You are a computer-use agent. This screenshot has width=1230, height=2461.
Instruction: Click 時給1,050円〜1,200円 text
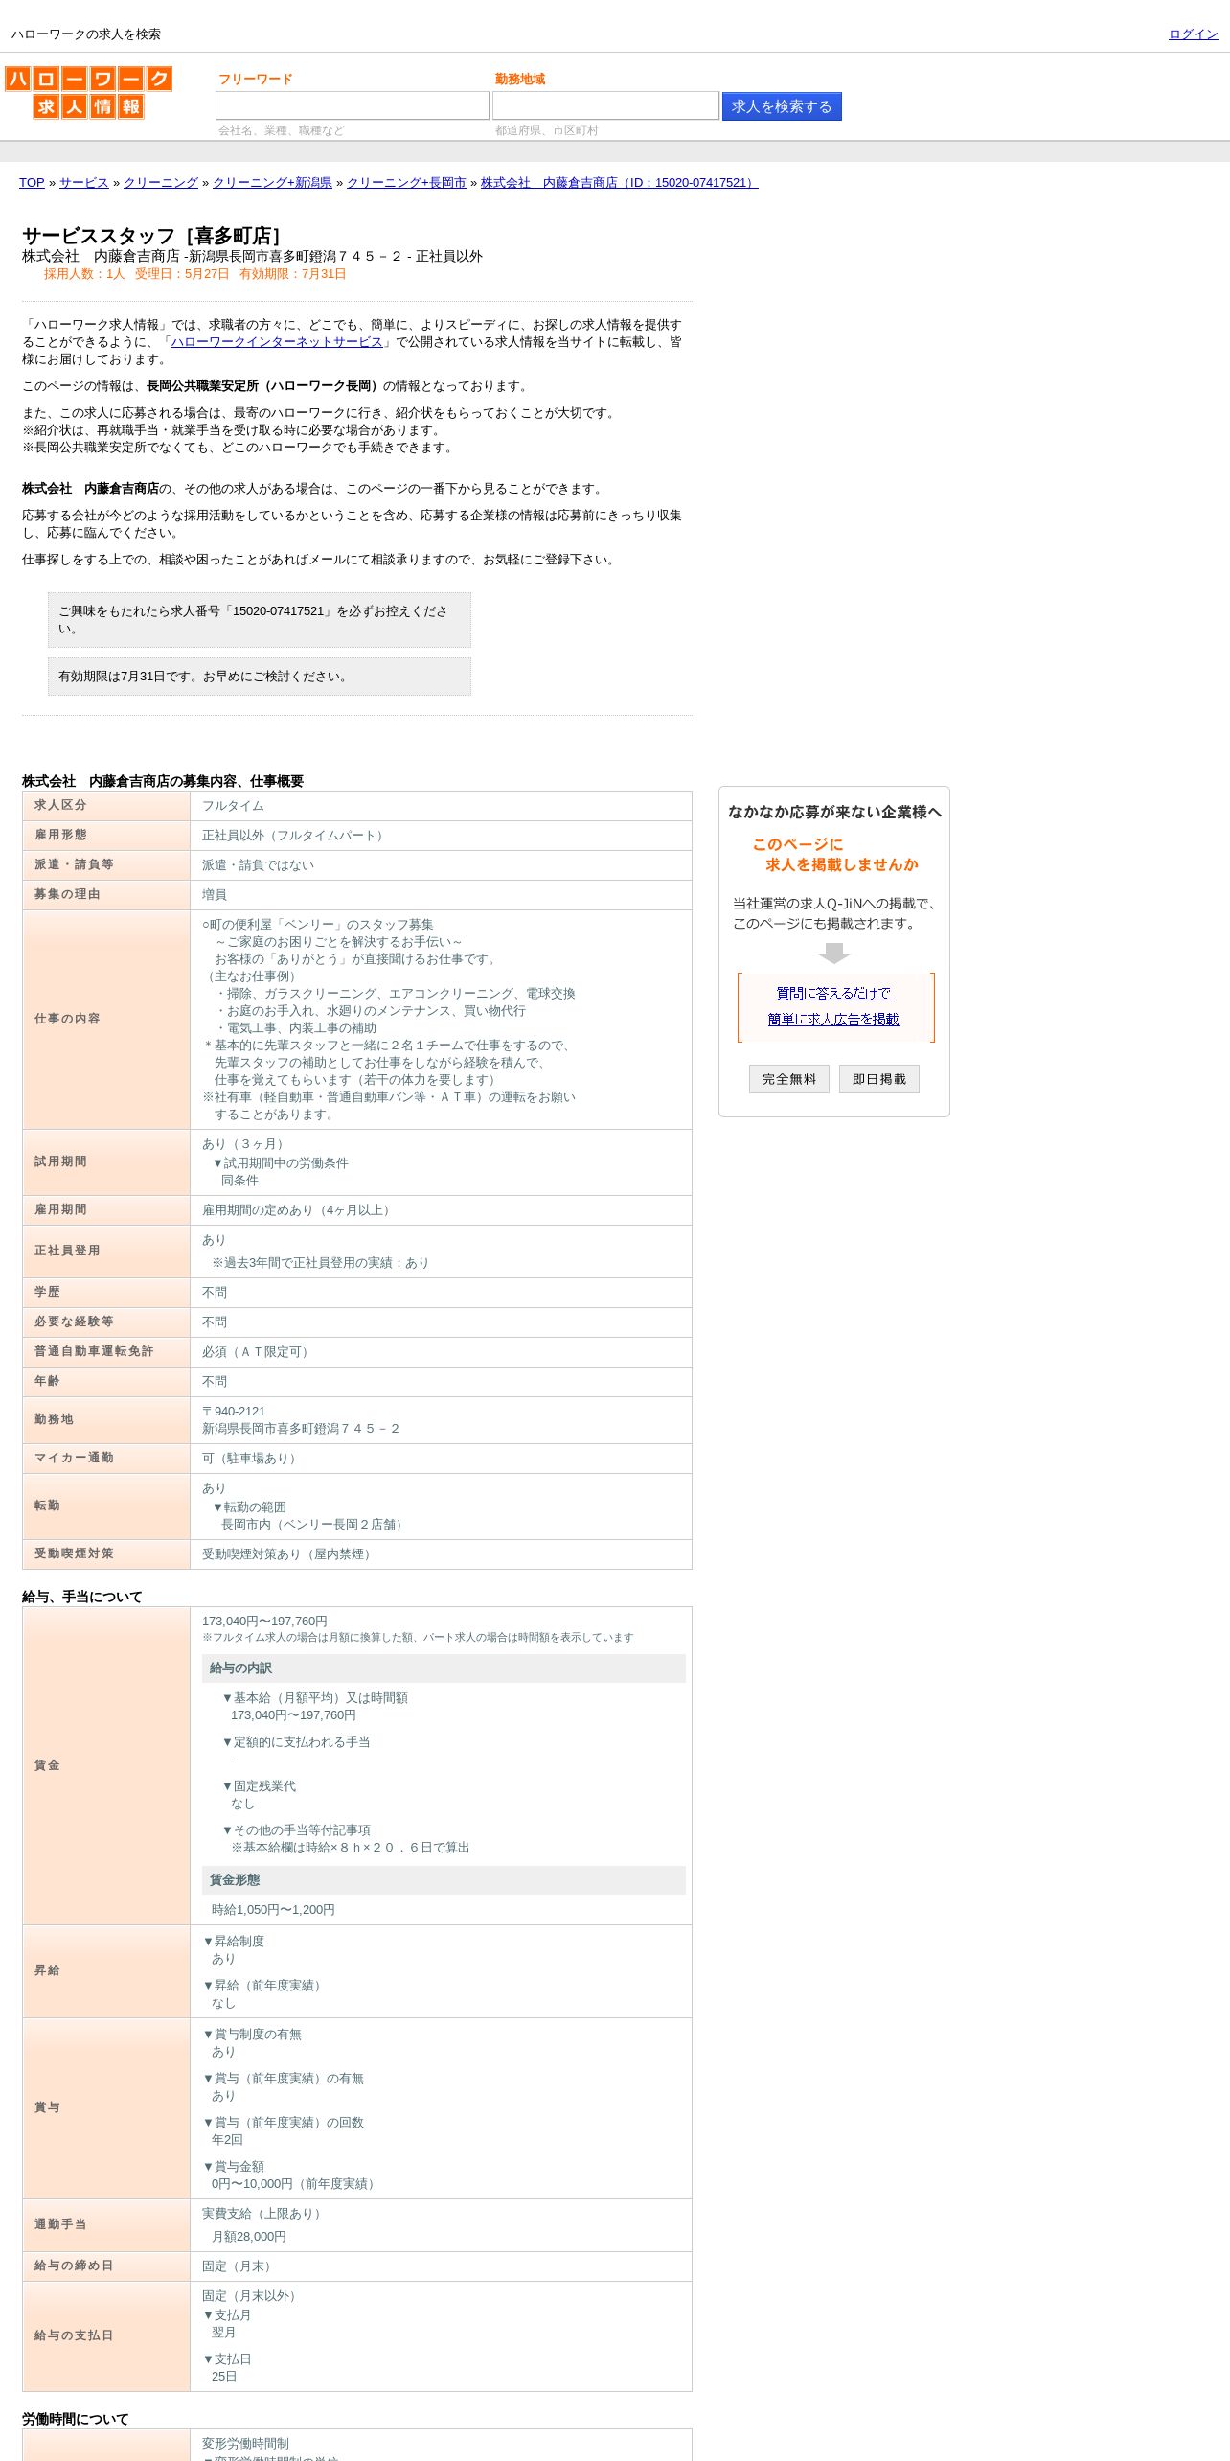click(x=273, y=1910)
